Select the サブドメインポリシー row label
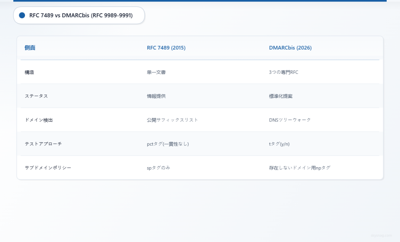This screenshot has width=400, height=242. coord(48,168)
